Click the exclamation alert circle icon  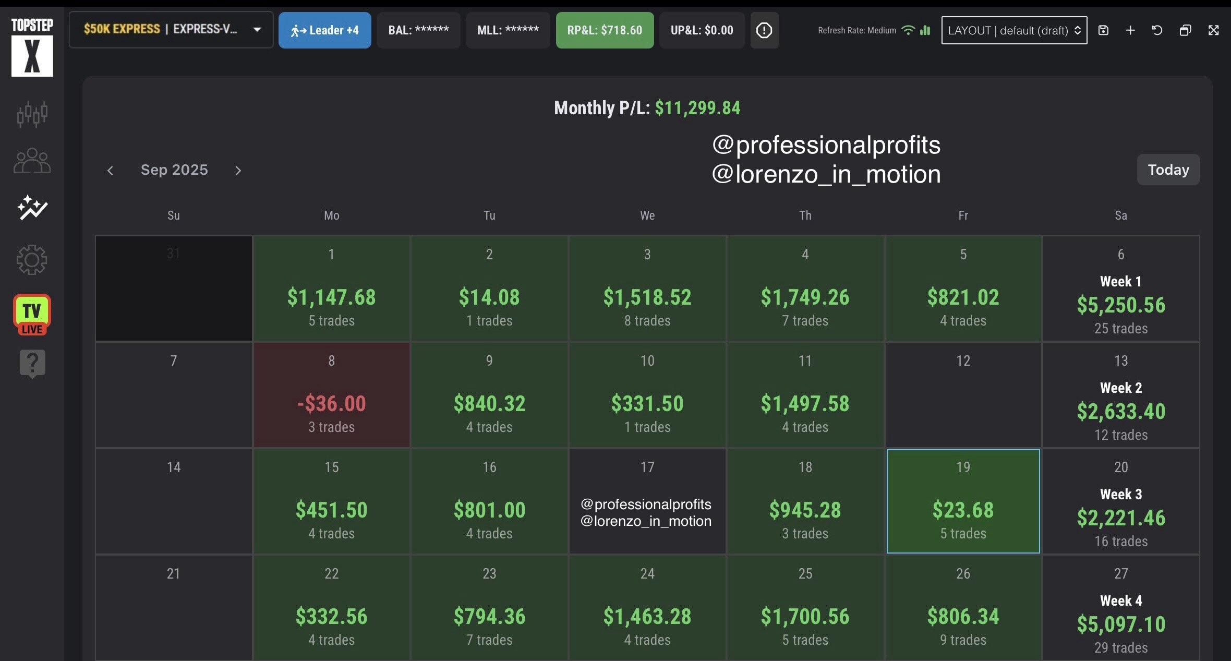coord(764,30)
